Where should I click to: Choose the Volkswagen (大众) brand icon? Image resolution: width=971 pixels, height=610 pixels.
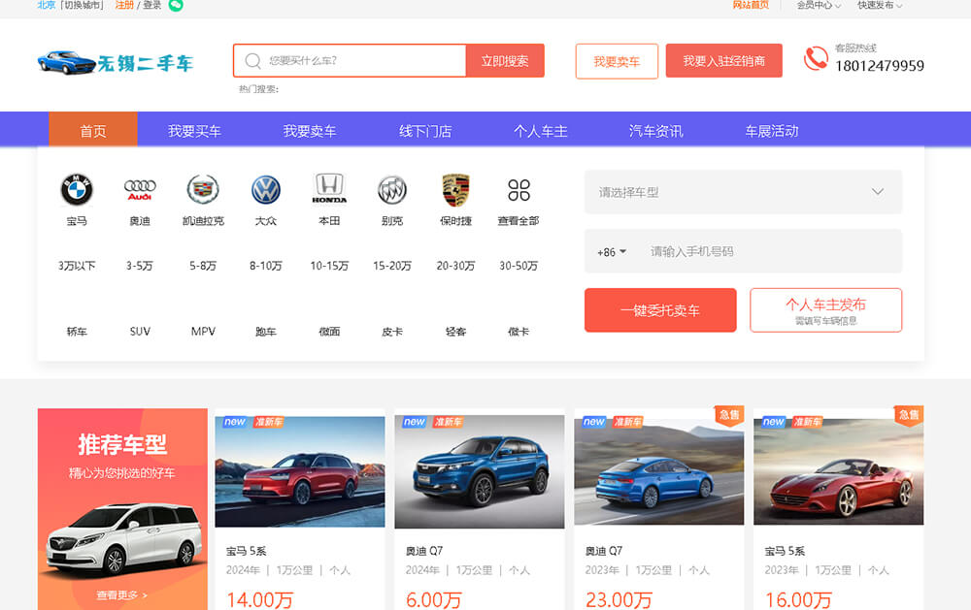click(x=265, y=190)
